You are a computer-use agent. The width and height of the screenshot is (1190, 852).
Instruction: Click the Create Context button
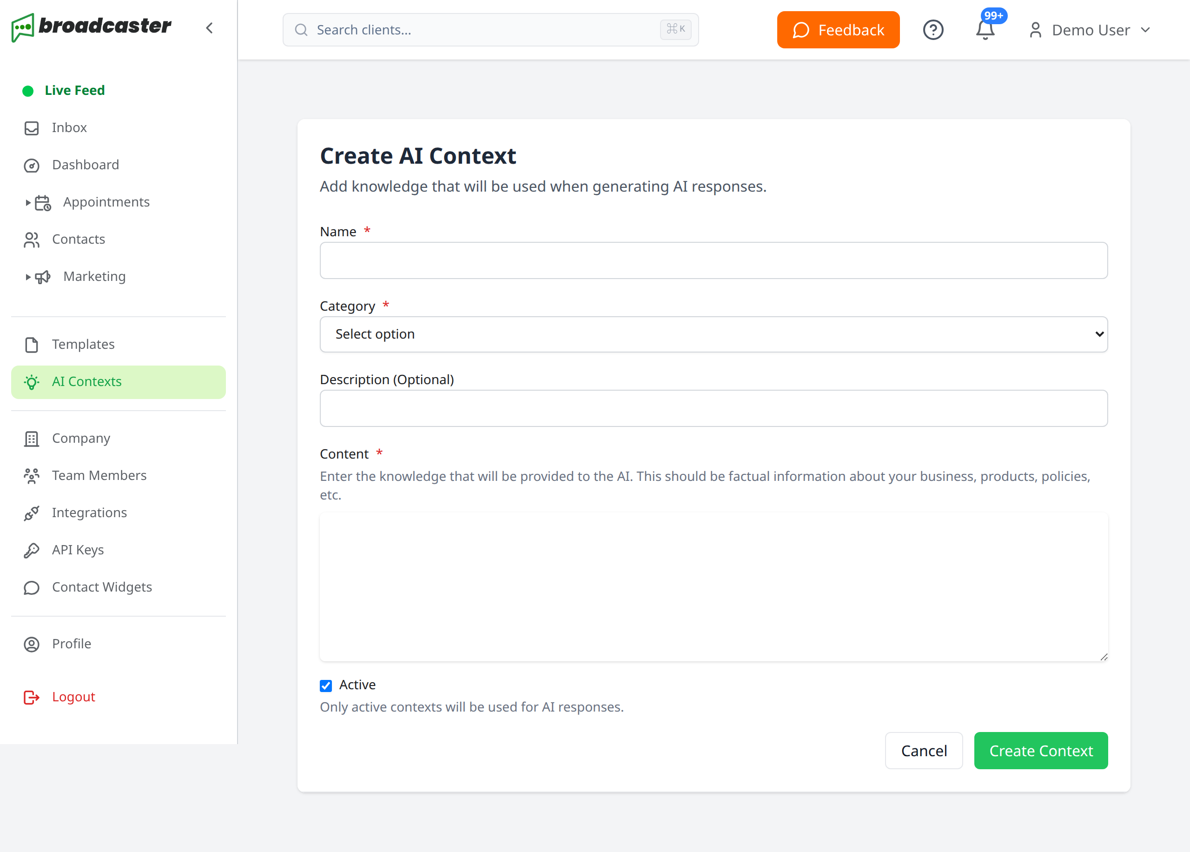click(x=1041, y=751)
